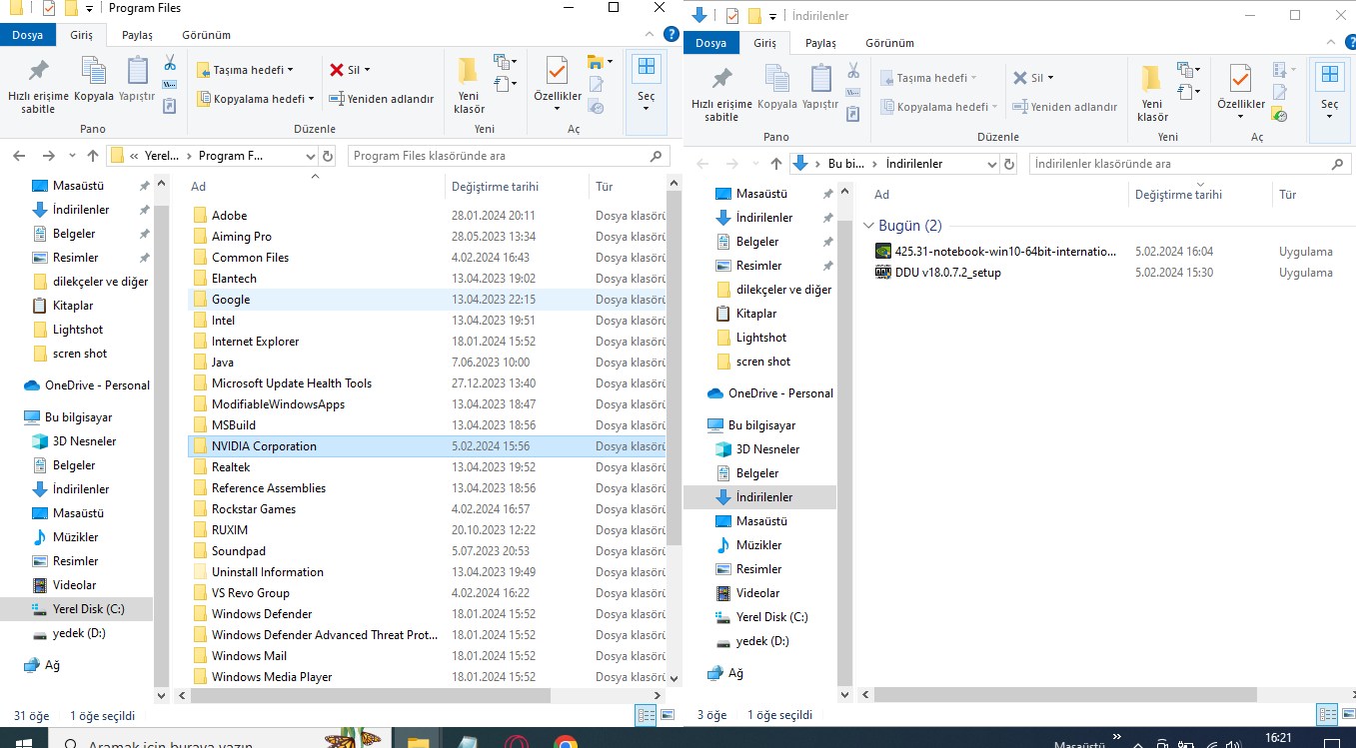Create a Yeni klasör in İndirilenler window
The height and width of the screenshot is (748, 1356).
click(x=1152, y=93)
